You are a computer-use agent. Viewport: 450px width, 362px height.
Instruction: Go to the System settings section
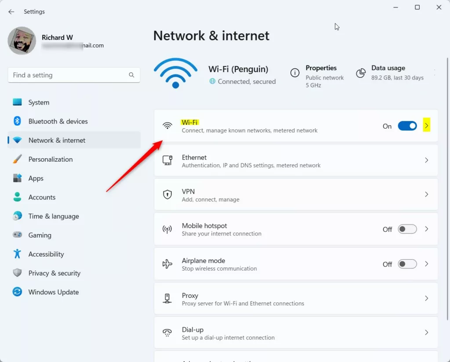click(39, 102)
